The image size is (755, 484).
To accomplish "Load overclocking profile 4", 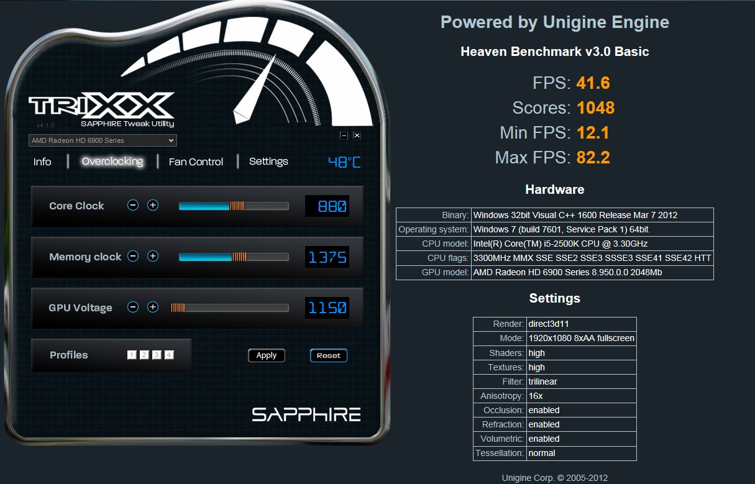I will click(169, 355).
